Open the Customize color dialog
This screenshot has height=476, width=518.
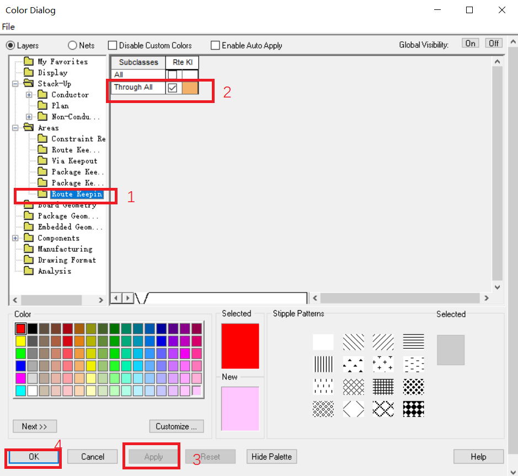(176, 426)
